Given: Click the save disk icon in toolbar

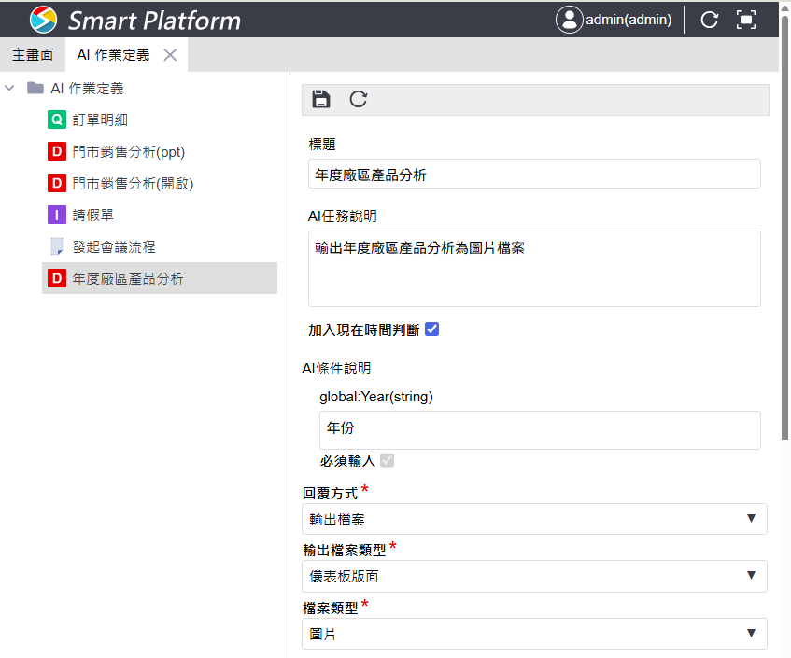Looking at the screenshot, I should click(x=321, y=100).
